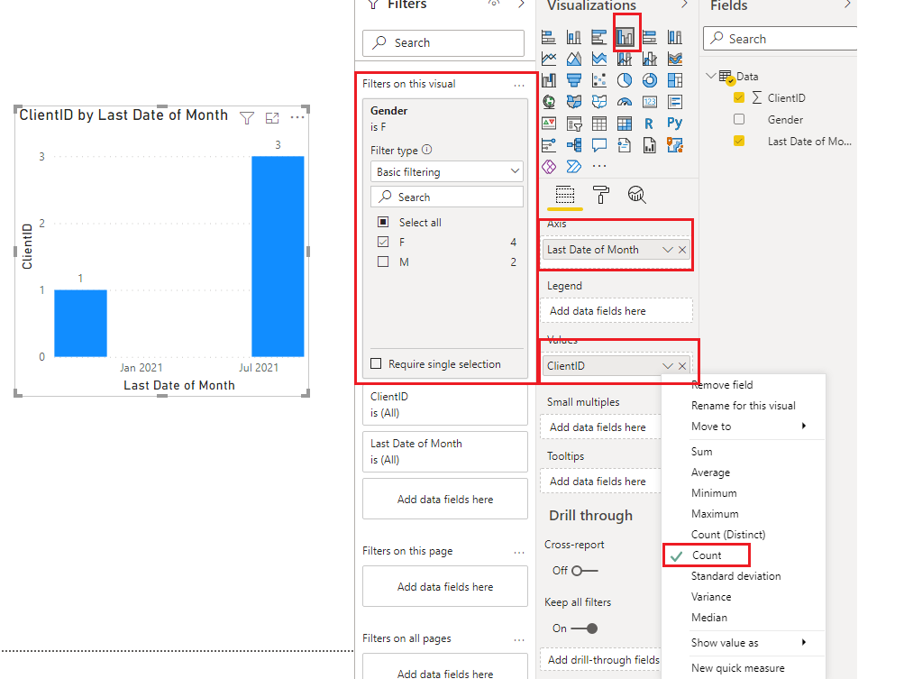The image size is (904, 679).
Task: Turn on Cross-report toggle
Action: (x=585, y=571)
